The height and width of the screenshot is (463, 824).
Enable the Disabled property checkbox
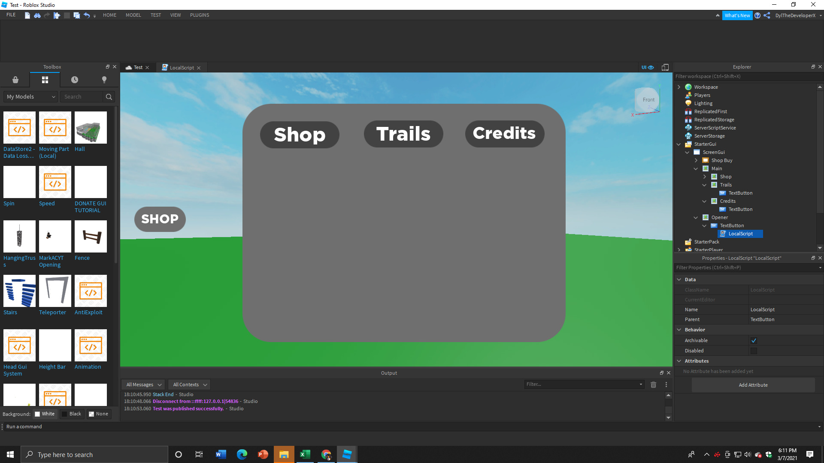pyautogui.click(x=754, y=351)
